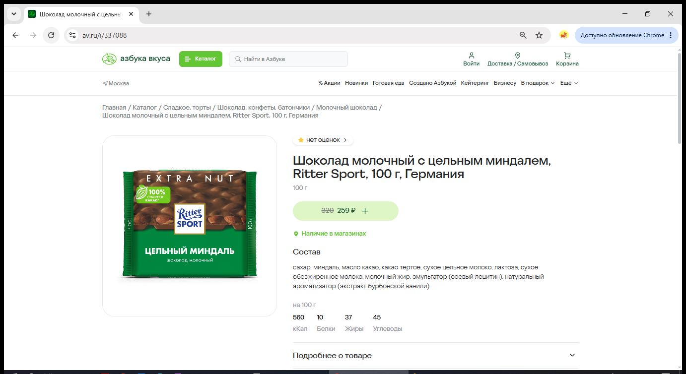Open the Готовая еда menu item
Screen dimensions: 686x374
click(389, 83)
